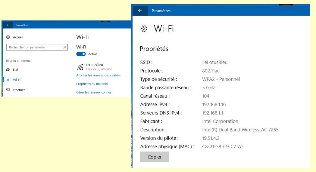This screenshot has height=172, width=316.
Task: Click État globe icon in sidebar
Action: tap(8, 69)
